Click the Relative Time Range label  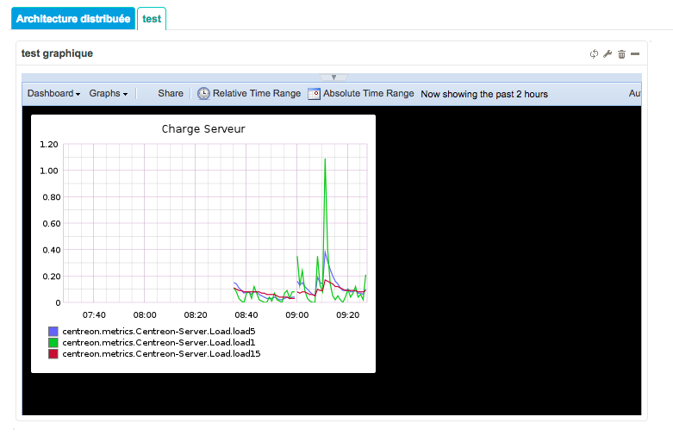(257, 94)
